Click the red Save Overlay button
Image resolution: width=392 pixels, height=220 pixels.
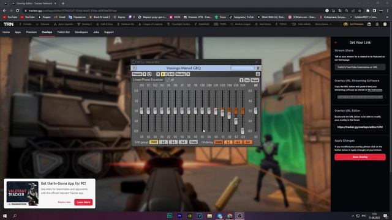tap(360, 157)
